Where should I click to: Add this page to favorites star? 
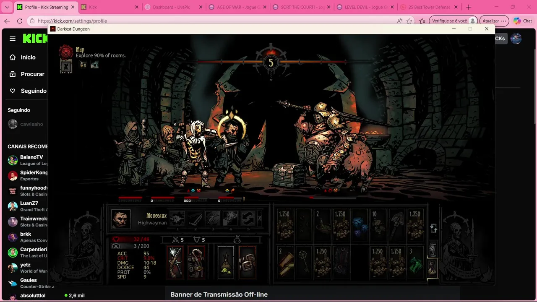[x=409, y=21]
